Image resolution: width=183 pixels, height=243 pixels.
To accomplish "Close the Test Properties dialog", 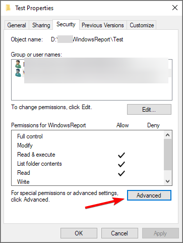I will (175, 8).
